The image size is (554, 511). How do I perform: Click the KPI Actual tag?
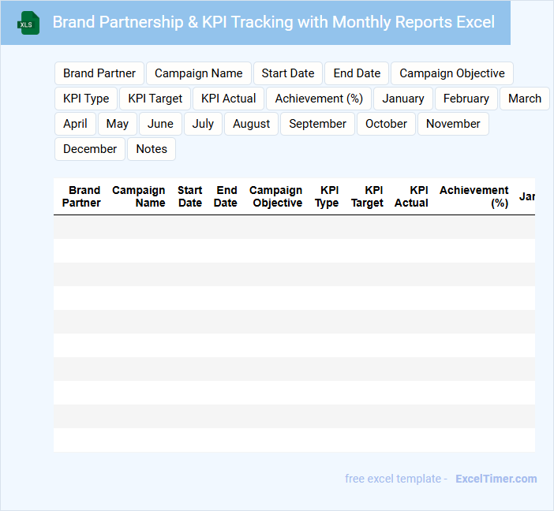(x=229, y=99)
